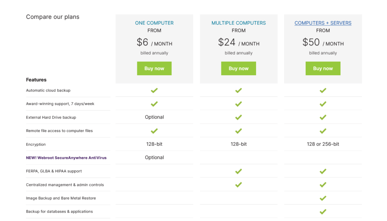Click Image Backup and Bare Metal Restore checkmark
The width and height of the screenshot is (387, 221).
(323, 198)
